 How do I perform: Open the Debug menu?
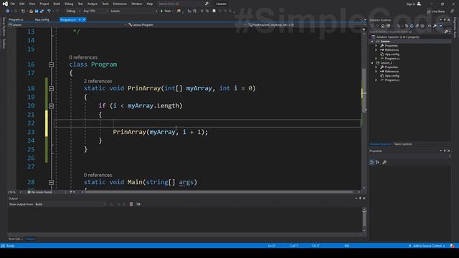pyautogui.click(x=69, y=4)
